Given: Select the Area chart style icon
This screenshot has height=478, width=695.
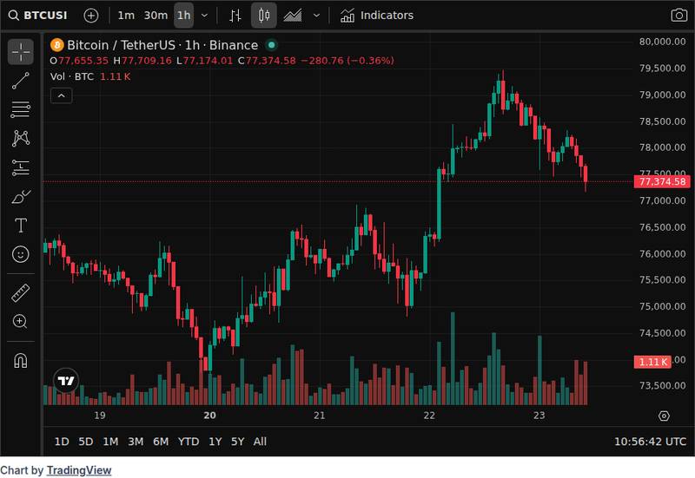Looking at the screenshot, I should (293, 16).
